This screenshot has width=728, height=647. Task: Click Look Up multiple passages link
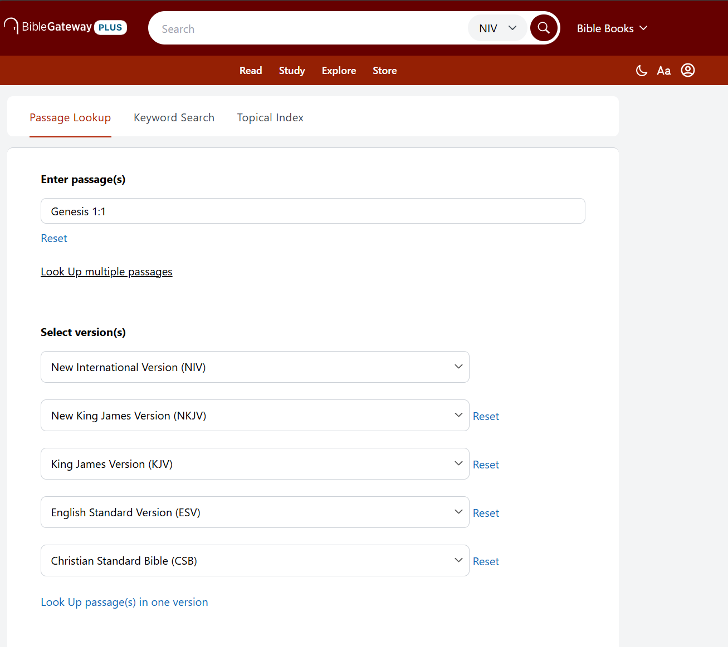pyautogui.click(x=106, y=271)
